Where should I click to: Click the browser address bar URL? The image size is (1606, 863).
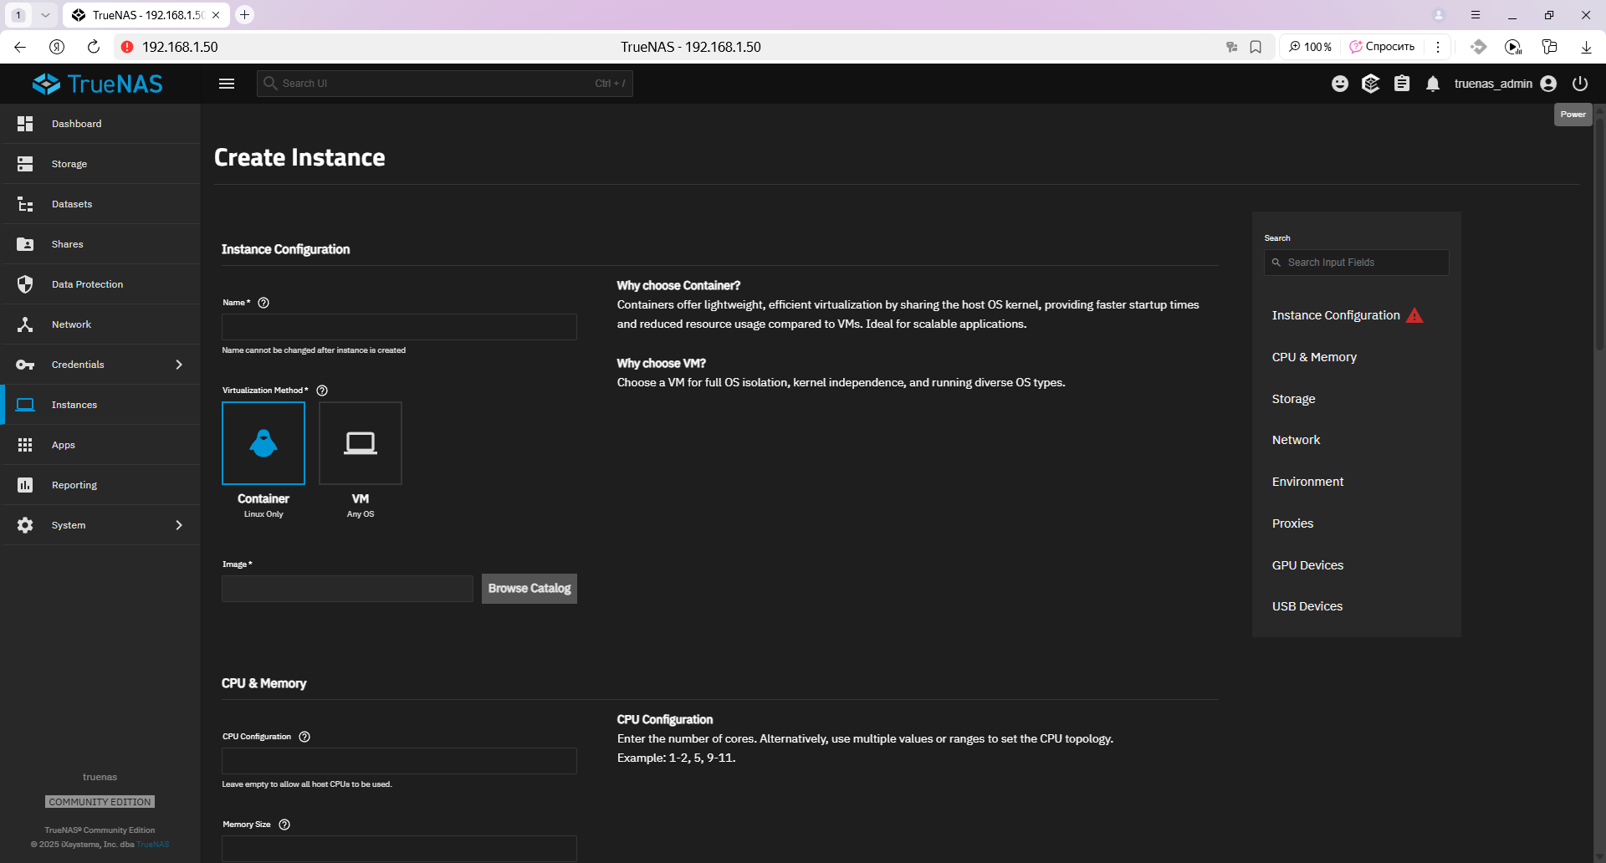point(180,47)
